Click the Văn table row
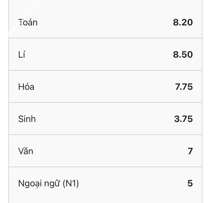 click(105, 151)
